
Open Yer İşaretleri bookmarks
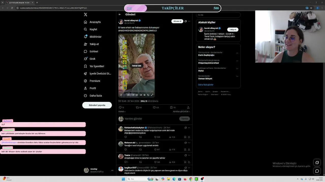(94, 66)
